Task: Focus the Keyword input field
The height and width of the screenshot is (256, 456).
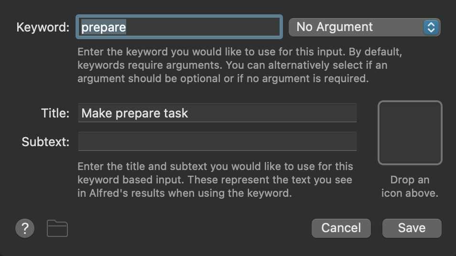Action: click(x=179, y=27)
